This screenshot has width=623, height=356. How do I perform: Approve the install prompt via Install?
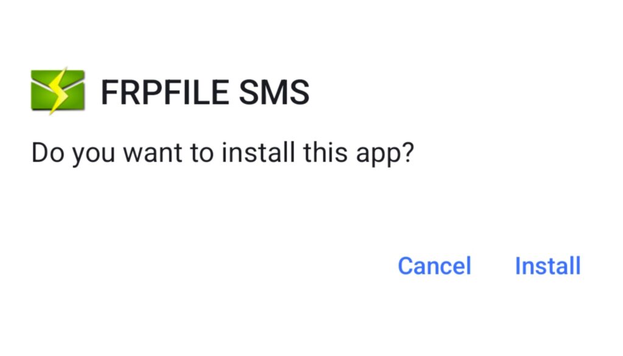click(x=548, y=266)
